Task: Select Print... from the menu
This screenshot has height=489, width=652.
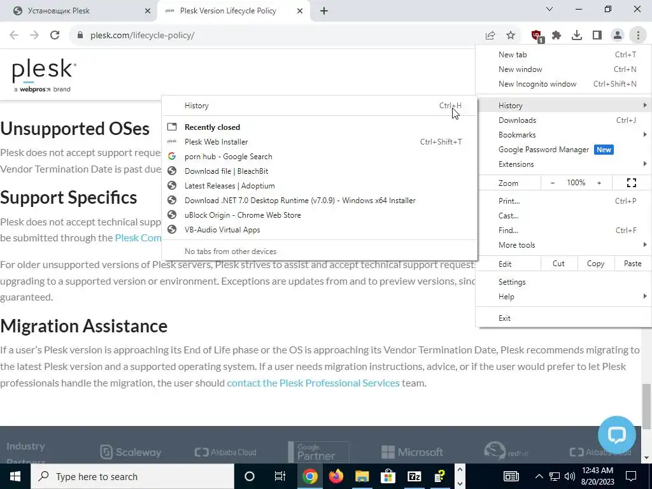Action: (x=563, y=201)
